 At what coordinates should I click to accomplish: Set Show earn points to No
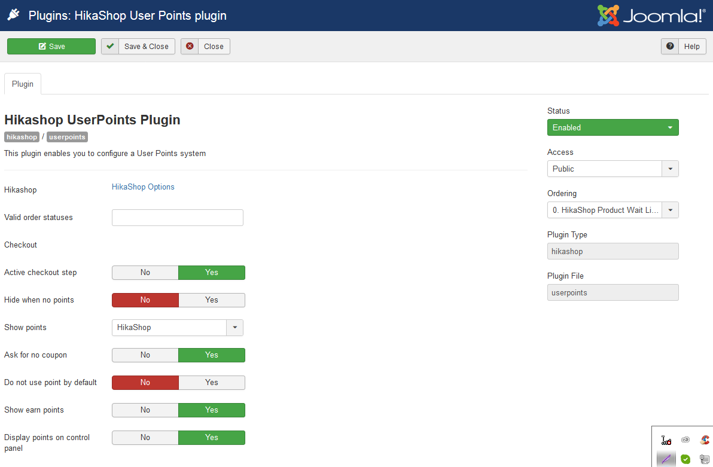[145, 410]
